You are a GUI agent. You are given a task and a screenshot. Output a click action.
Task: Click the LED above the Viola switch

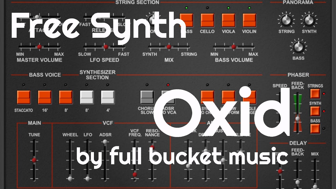tap(228, 8)
